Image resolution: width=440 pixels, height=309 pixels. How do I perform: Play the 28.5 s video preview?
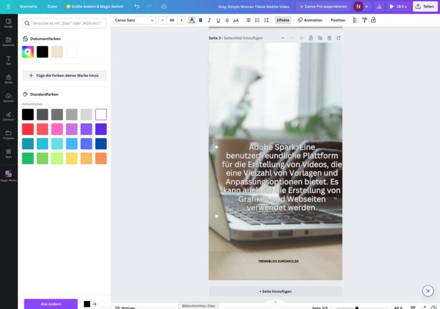click(398, 6)
